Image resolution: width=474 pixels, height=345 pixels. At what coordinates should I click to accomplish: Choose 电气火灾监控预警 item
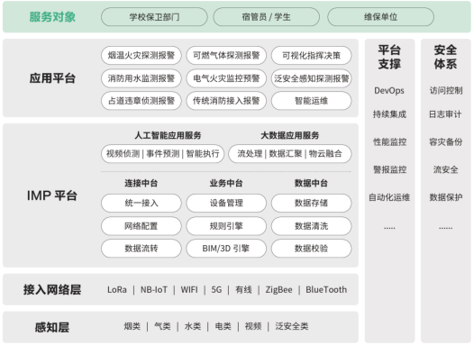(x=226, y=78)
